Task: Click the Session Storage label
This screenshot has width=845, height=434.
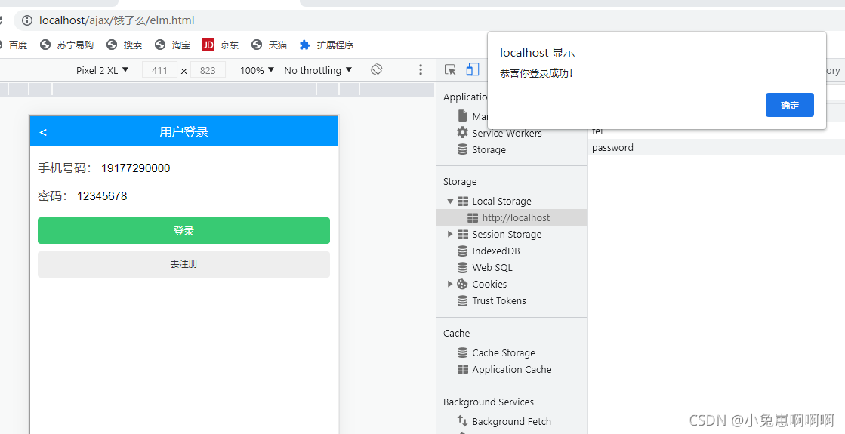Action: [507, 234]
